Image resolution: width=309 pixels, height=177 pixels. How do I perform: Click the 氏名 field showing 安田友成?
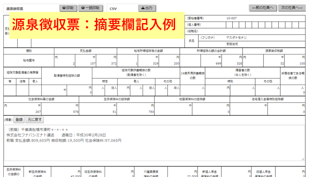pos(232,44)
